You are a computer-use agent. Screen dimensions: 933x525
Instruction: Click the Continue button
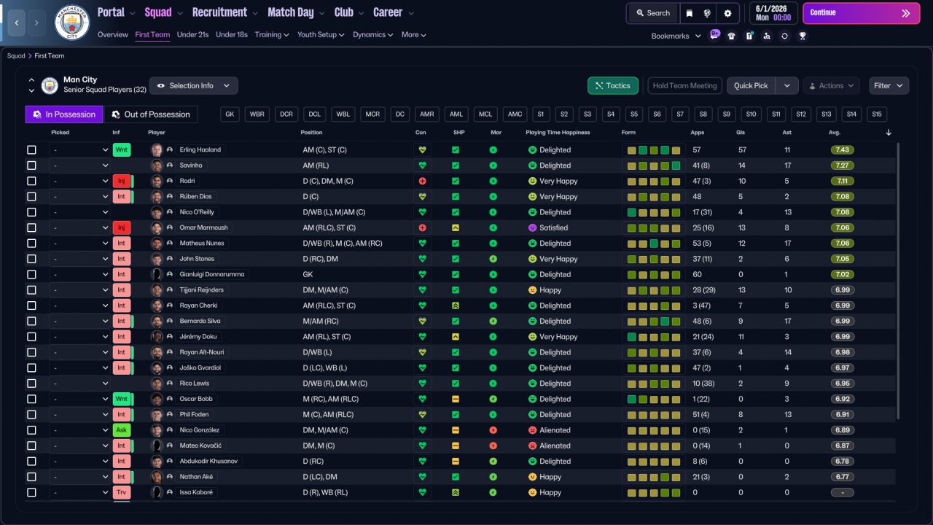861,13
